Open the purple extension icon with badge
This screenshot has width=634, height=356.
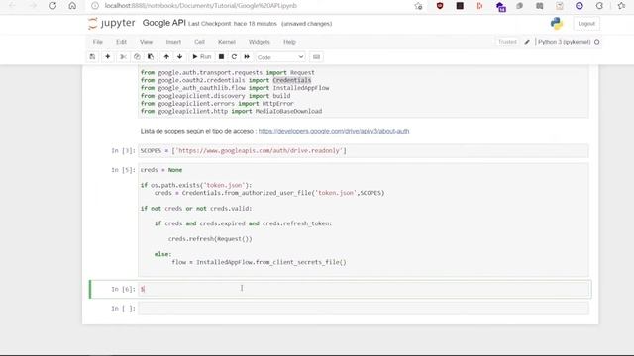click(500, 7)
